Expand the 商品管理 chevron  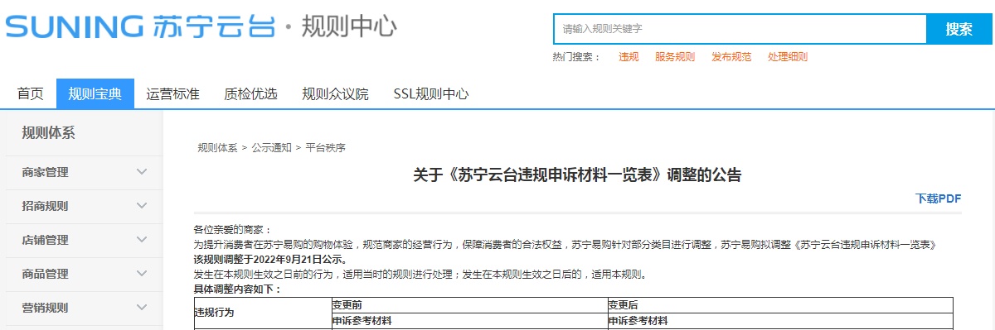[142, 274]
